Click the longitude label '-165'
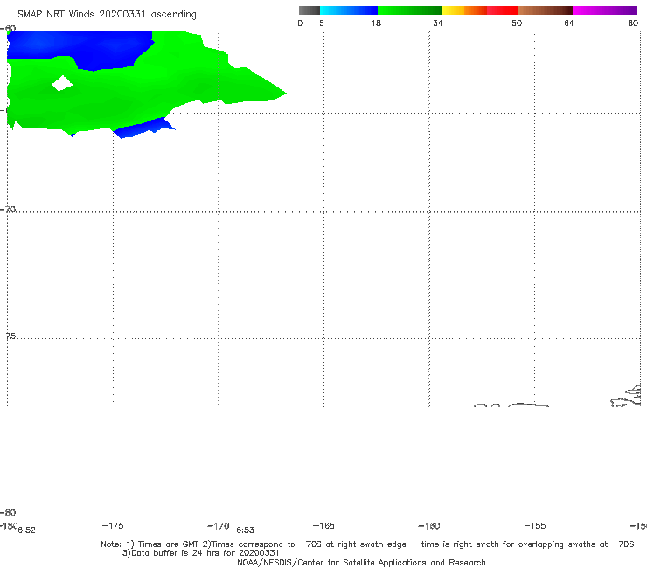The image size is (647, 568). click(x=323, y=525)
